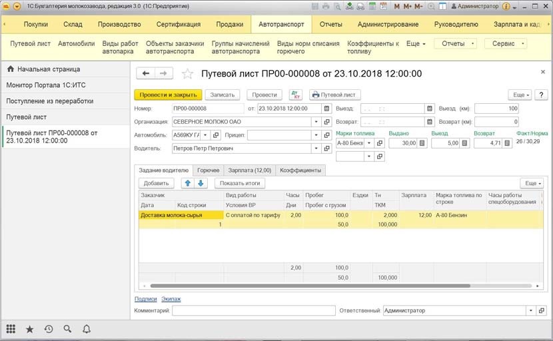The image size is (553, 341).
Task: Click the Выезд (км) field with 100
Action: 496,109
